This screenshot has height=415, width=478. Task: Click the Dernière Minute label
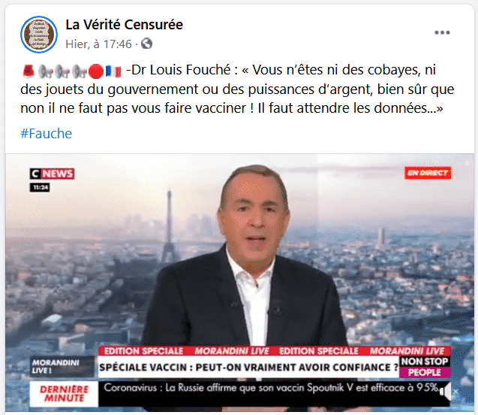(64, 394)
